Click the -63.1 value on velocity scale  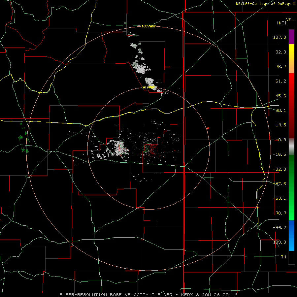tap(280, 198)
